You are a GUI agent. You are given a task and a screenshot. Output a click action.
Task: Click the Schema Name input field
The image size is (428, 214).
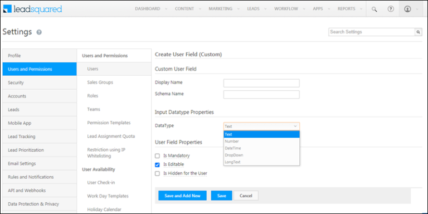(x=261, y=94)
